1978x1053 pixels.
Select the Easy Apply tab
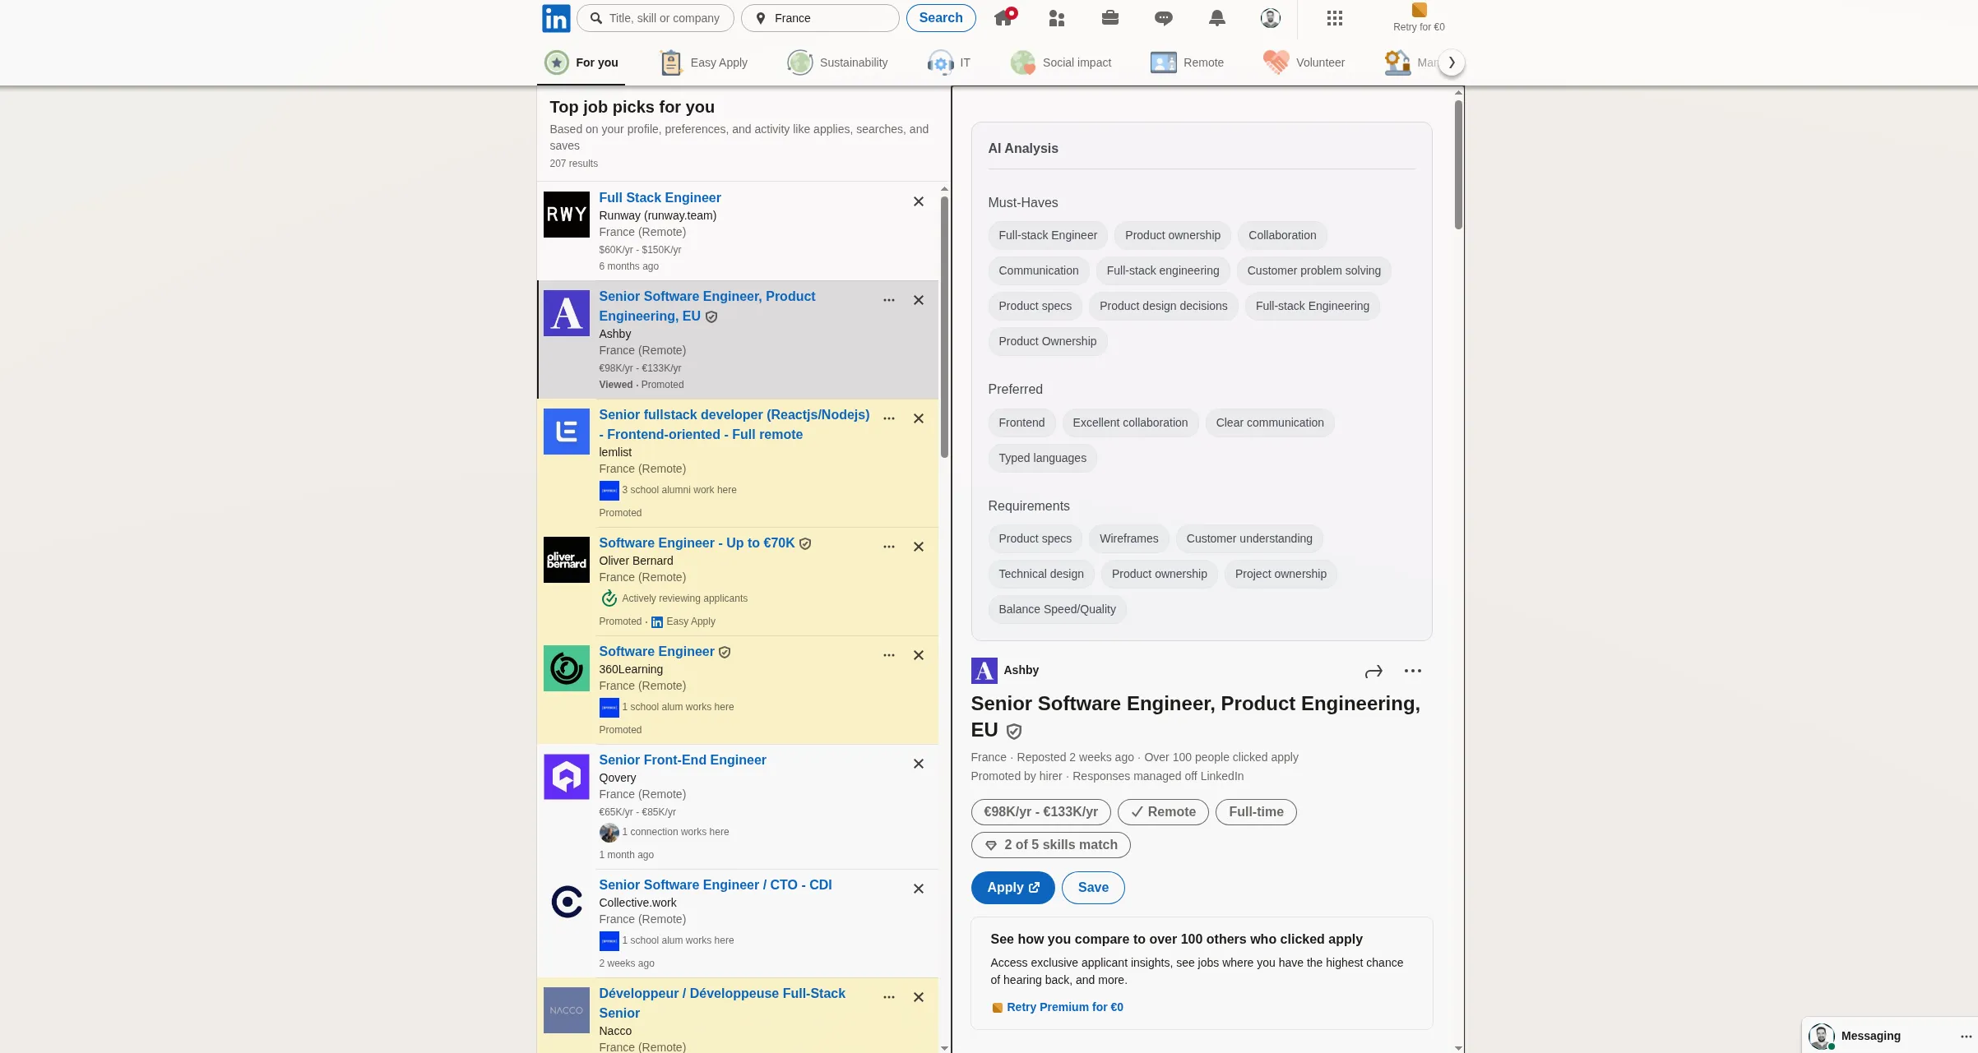tap(702, 62)
